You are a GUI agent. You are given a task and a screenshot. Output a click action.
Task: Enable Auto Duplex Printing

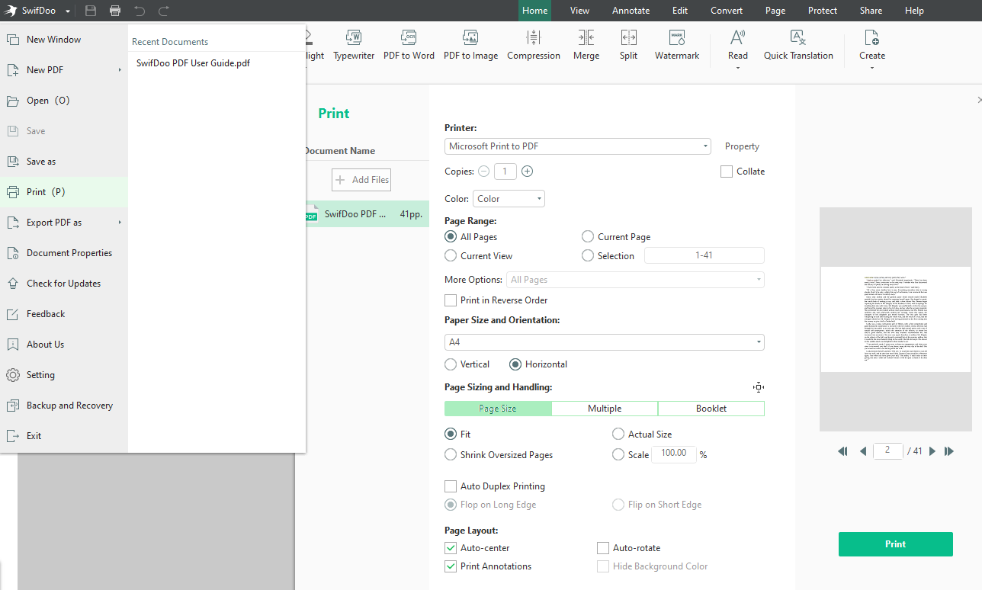click(x=451, y=486)
